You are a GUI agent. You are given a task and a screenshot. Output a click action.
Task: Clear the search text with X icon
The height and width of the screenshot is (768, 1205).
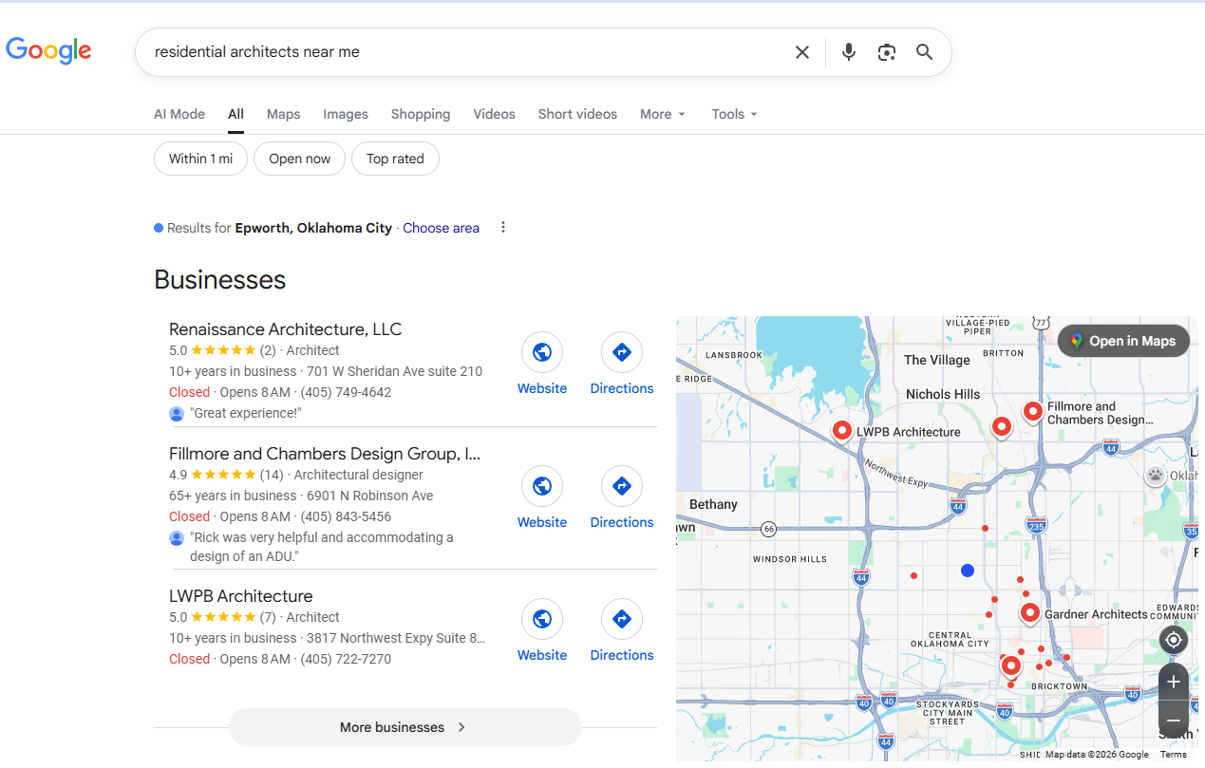(x=802, y=52)
